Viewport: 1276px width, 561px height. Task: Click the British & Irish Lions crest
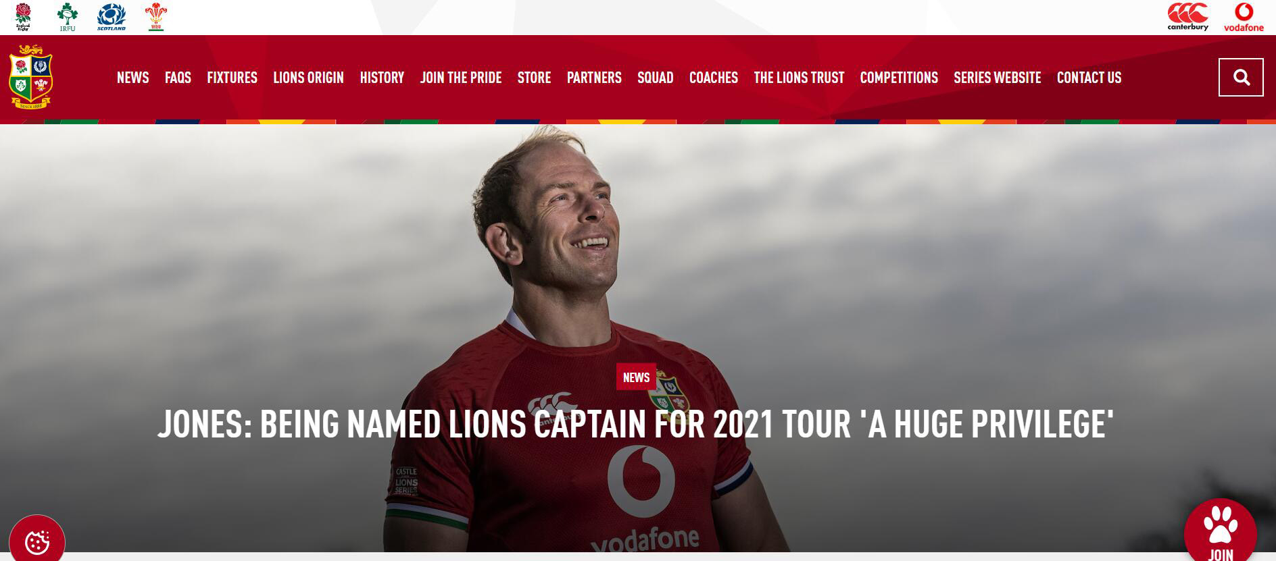(30, 77)
